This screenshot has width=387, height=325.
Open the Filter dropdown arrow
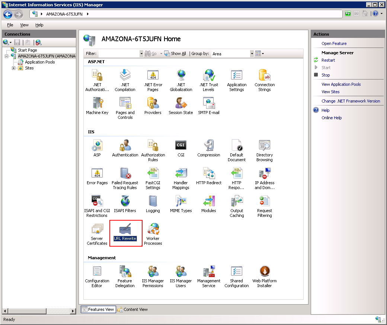[x=141, y=53]
